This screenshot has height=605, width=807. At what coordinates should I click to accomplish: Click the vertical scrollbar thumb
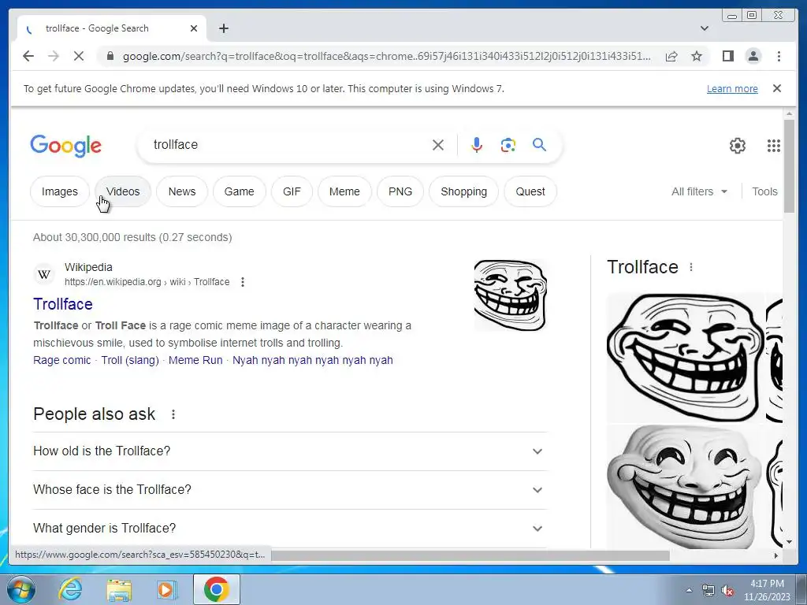point(789,165)
